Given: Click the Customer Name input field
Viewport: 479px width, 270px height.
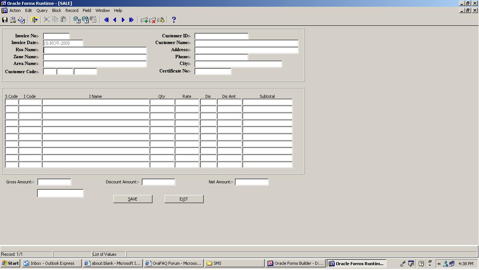Looking at the screenshot, I should pos(246,43).
